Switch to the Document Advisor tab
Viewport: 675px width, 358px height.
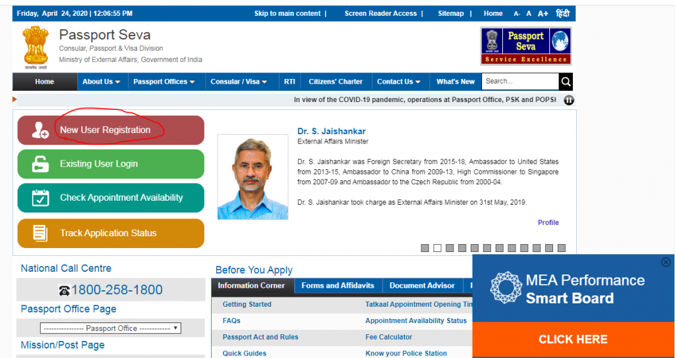click(x=422, y=286)
